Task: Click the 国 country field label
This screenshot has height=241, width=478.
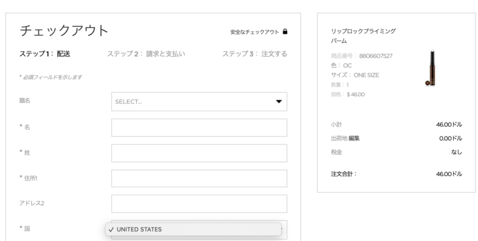Action: pos(27,229)
